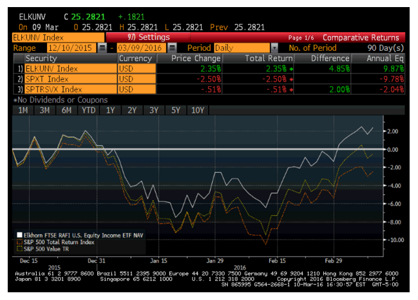Expand the Period Daily dropdown

(x=274, y=48)
